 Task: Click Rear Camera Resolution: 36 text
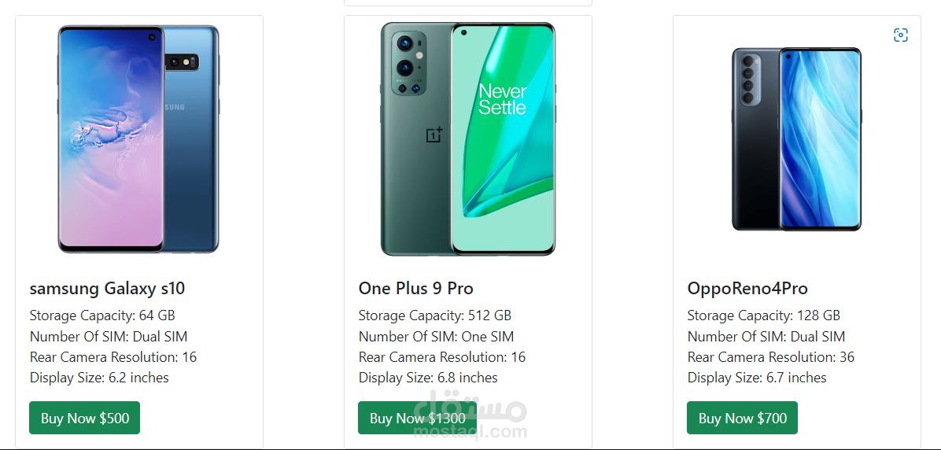coord(770,357)
